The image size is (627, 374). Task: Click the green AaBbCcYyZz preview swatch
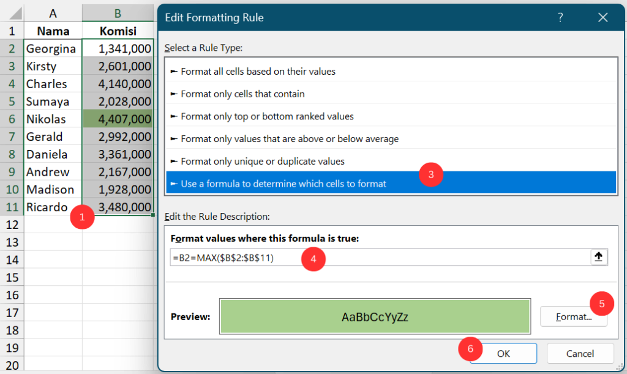coord(374,316)
